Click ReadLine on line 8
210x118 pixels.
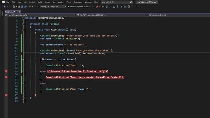coord(71,39)
